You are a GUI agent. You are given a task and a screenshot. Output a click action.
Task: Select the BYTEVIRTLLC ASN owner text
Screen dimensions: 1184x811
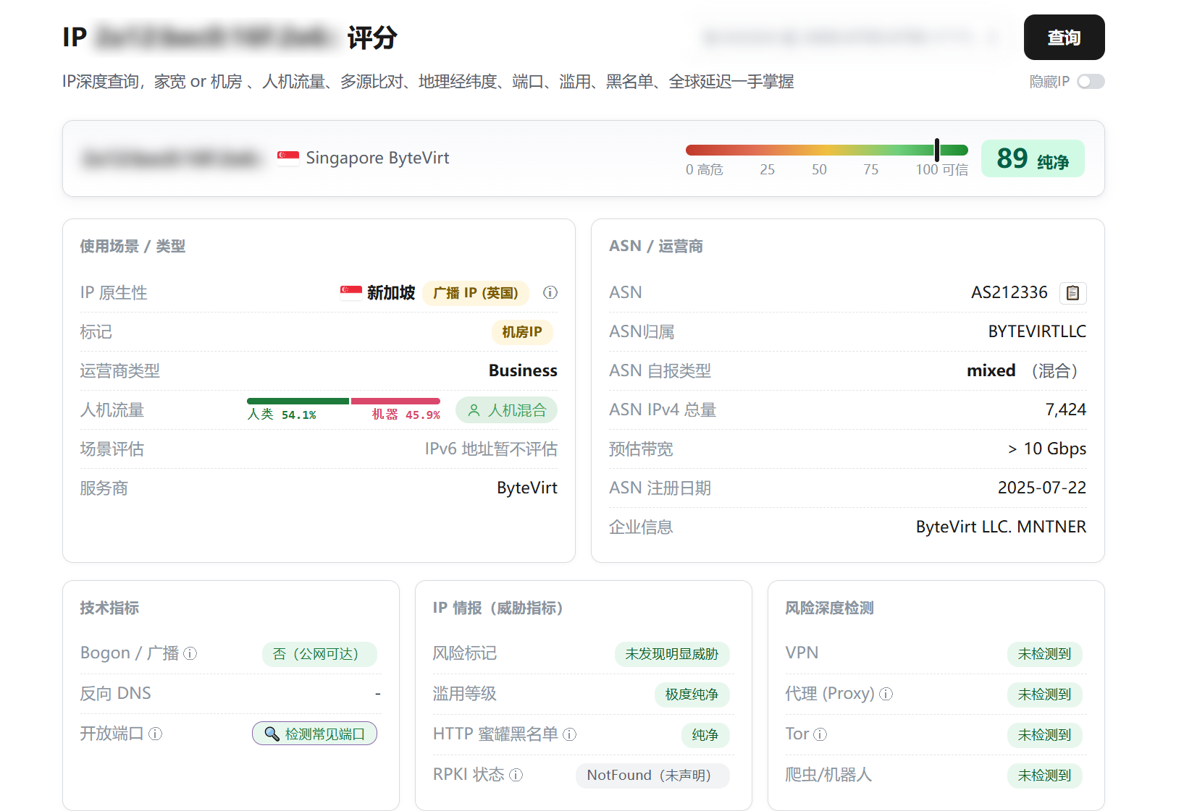[x=1037, y=331]
